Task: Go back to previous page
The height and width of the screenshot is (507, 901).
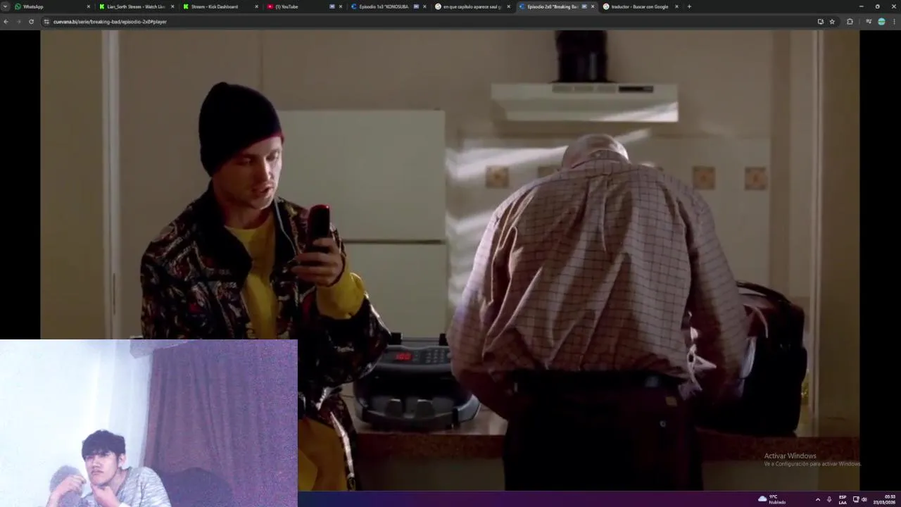Action: point(6,22)
